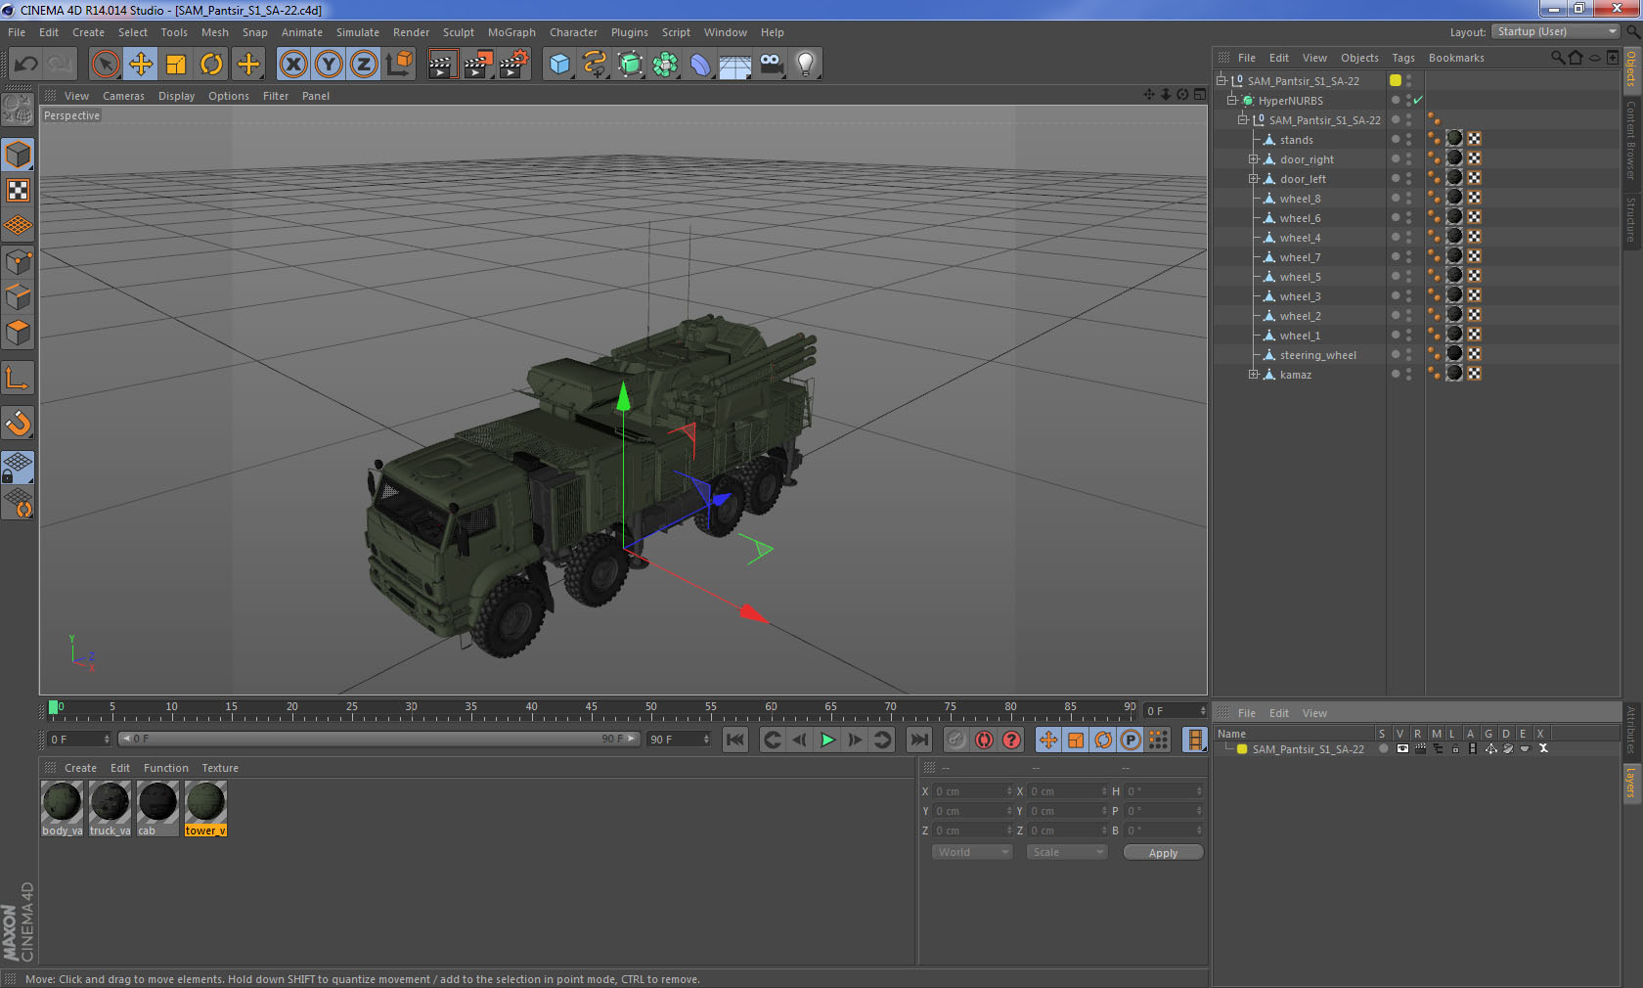Enable the Snap magnet icon
The width and height of the screenshot is (1643, 988).
[18, 423]
